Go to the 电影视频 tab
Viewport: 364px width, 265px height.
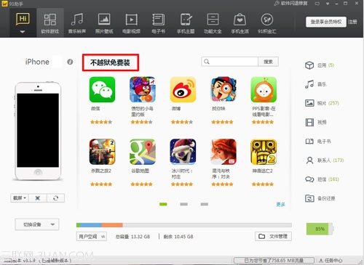click(131, 23)
